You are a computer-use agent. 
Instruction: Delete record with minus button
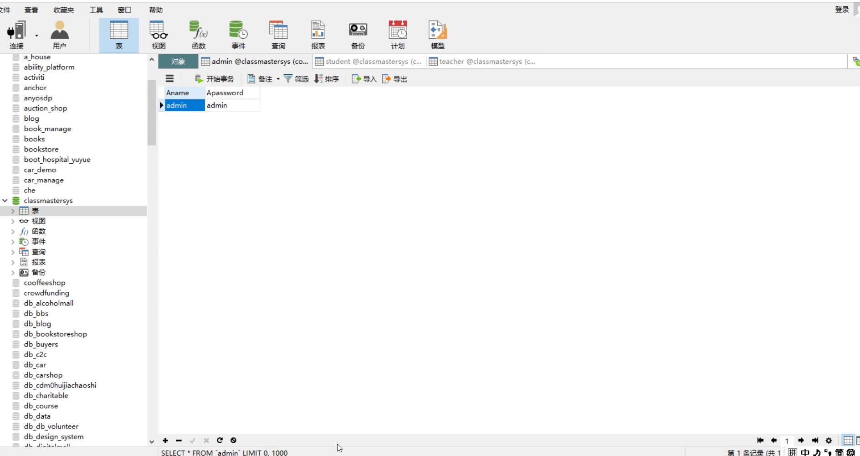[x=179, y=440]
